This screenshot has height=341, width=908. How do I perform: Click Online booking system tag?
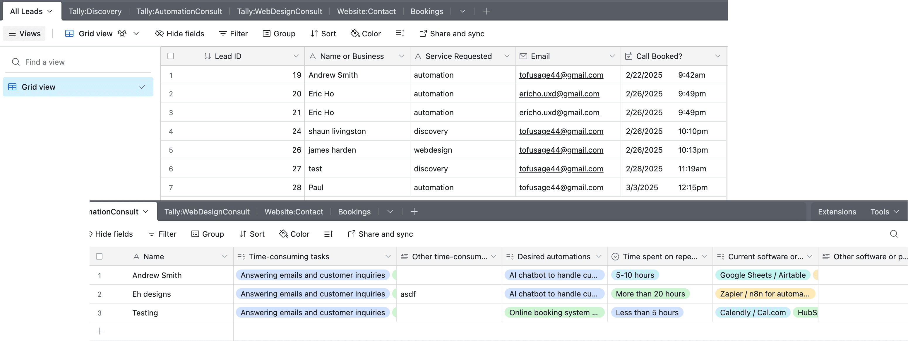coord(554,312)
